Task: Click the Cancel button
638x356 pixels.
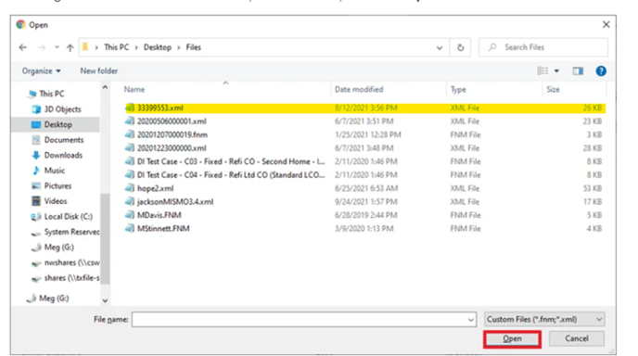Action: (576, 338)
